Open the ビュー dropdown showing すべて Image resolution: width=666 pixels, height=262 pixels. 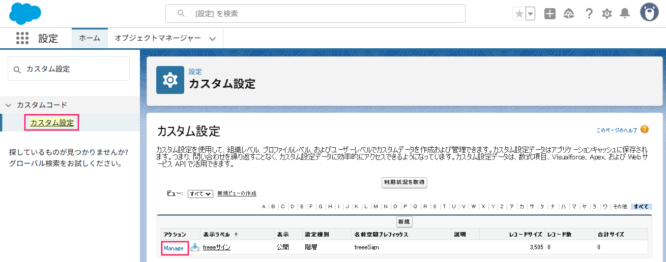200,194
